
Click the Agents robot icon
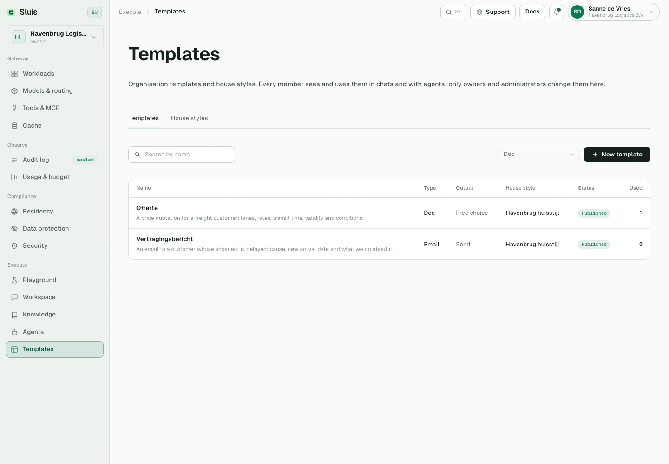tap(14, 332)
